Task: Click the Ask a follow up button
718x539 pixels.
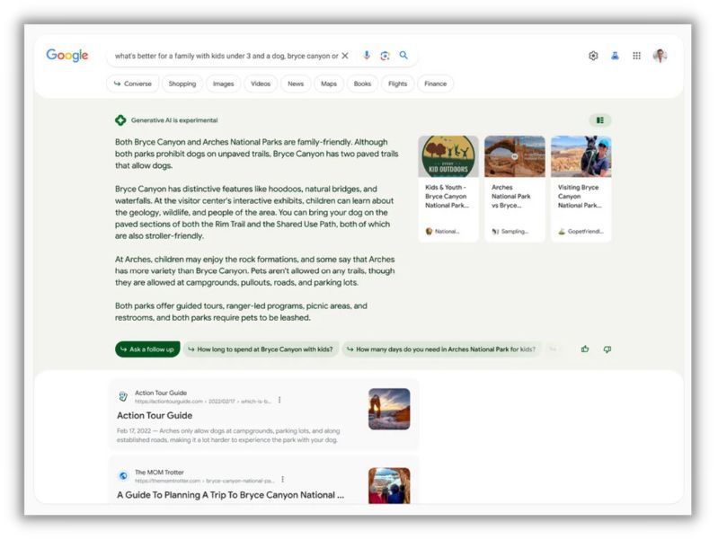Action: (147, 349)
